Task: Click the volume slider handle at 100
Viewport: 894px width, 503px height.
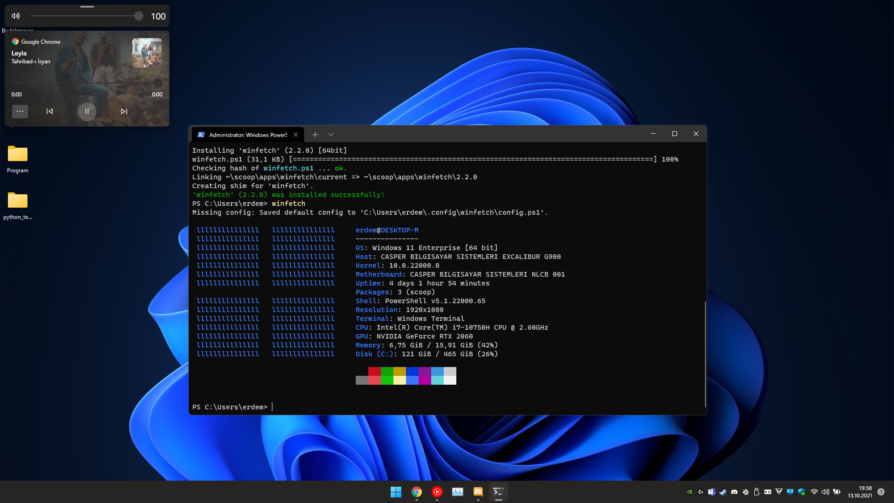Action: click(x=138, y=16)
